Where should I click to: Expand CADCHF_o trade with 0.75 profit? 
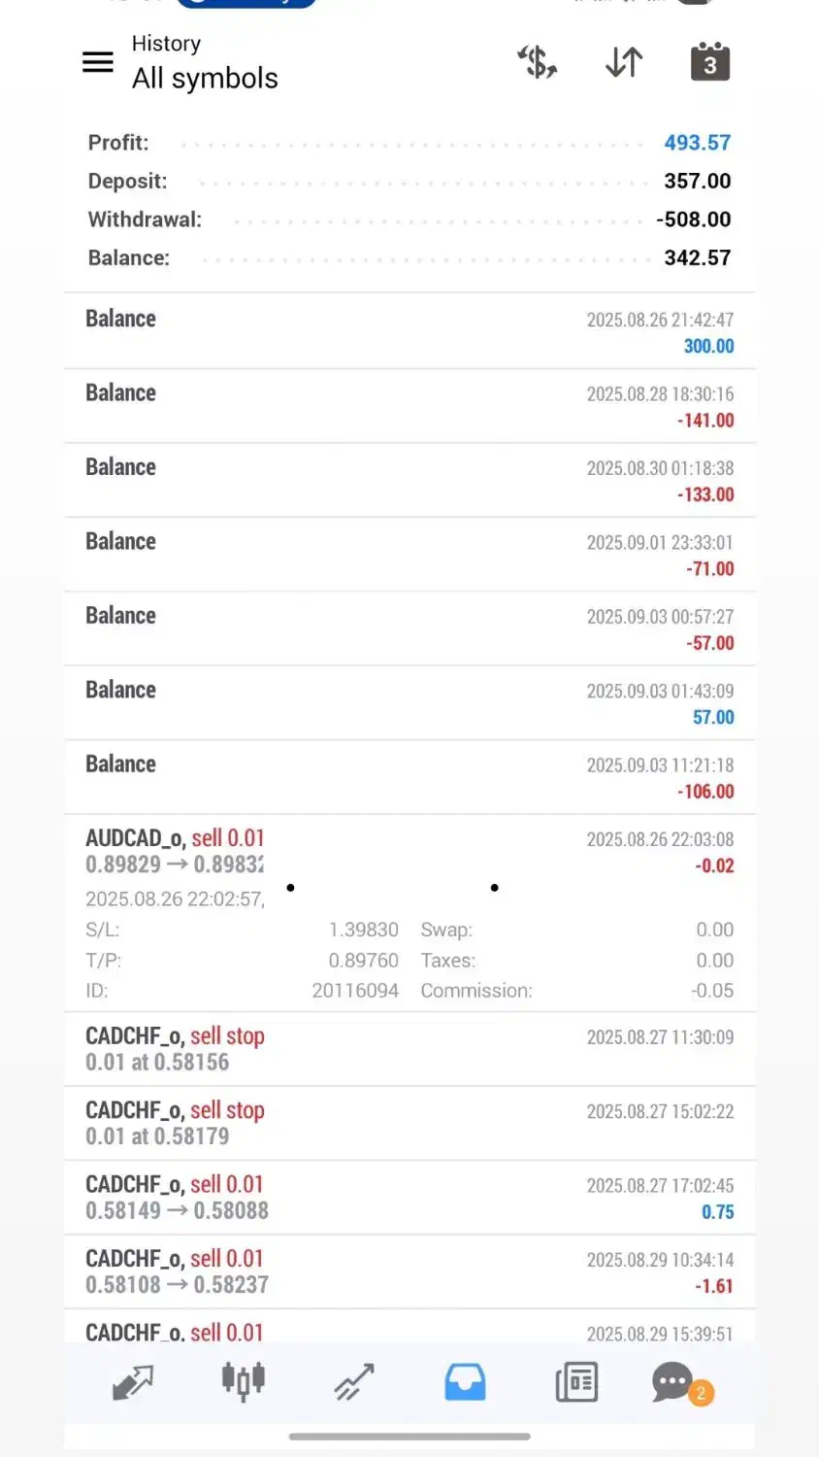pos(409,1198)
